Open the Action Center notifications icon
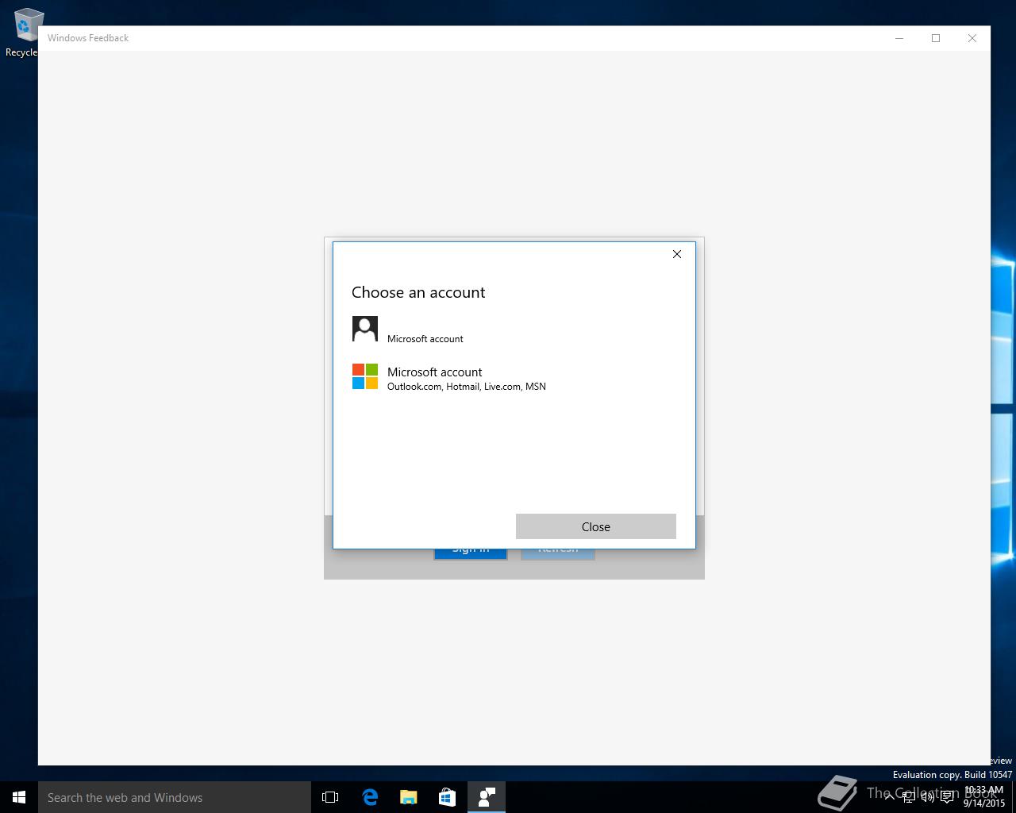 947,797
